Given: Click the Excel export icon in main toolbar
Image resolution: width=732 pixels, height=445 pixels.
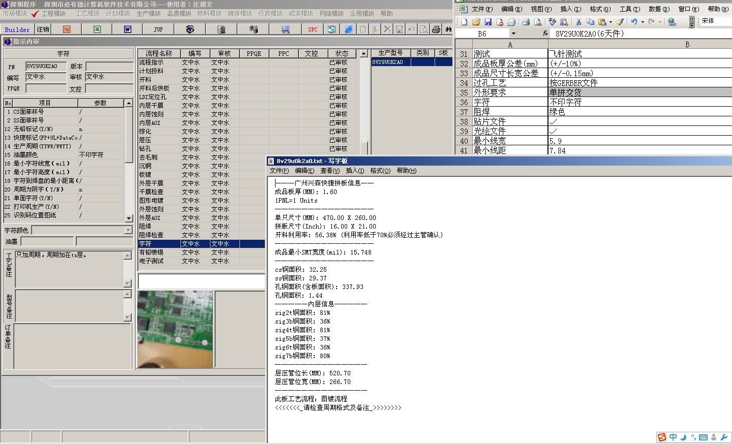Looking at the screenshot, I should point(97,29).
